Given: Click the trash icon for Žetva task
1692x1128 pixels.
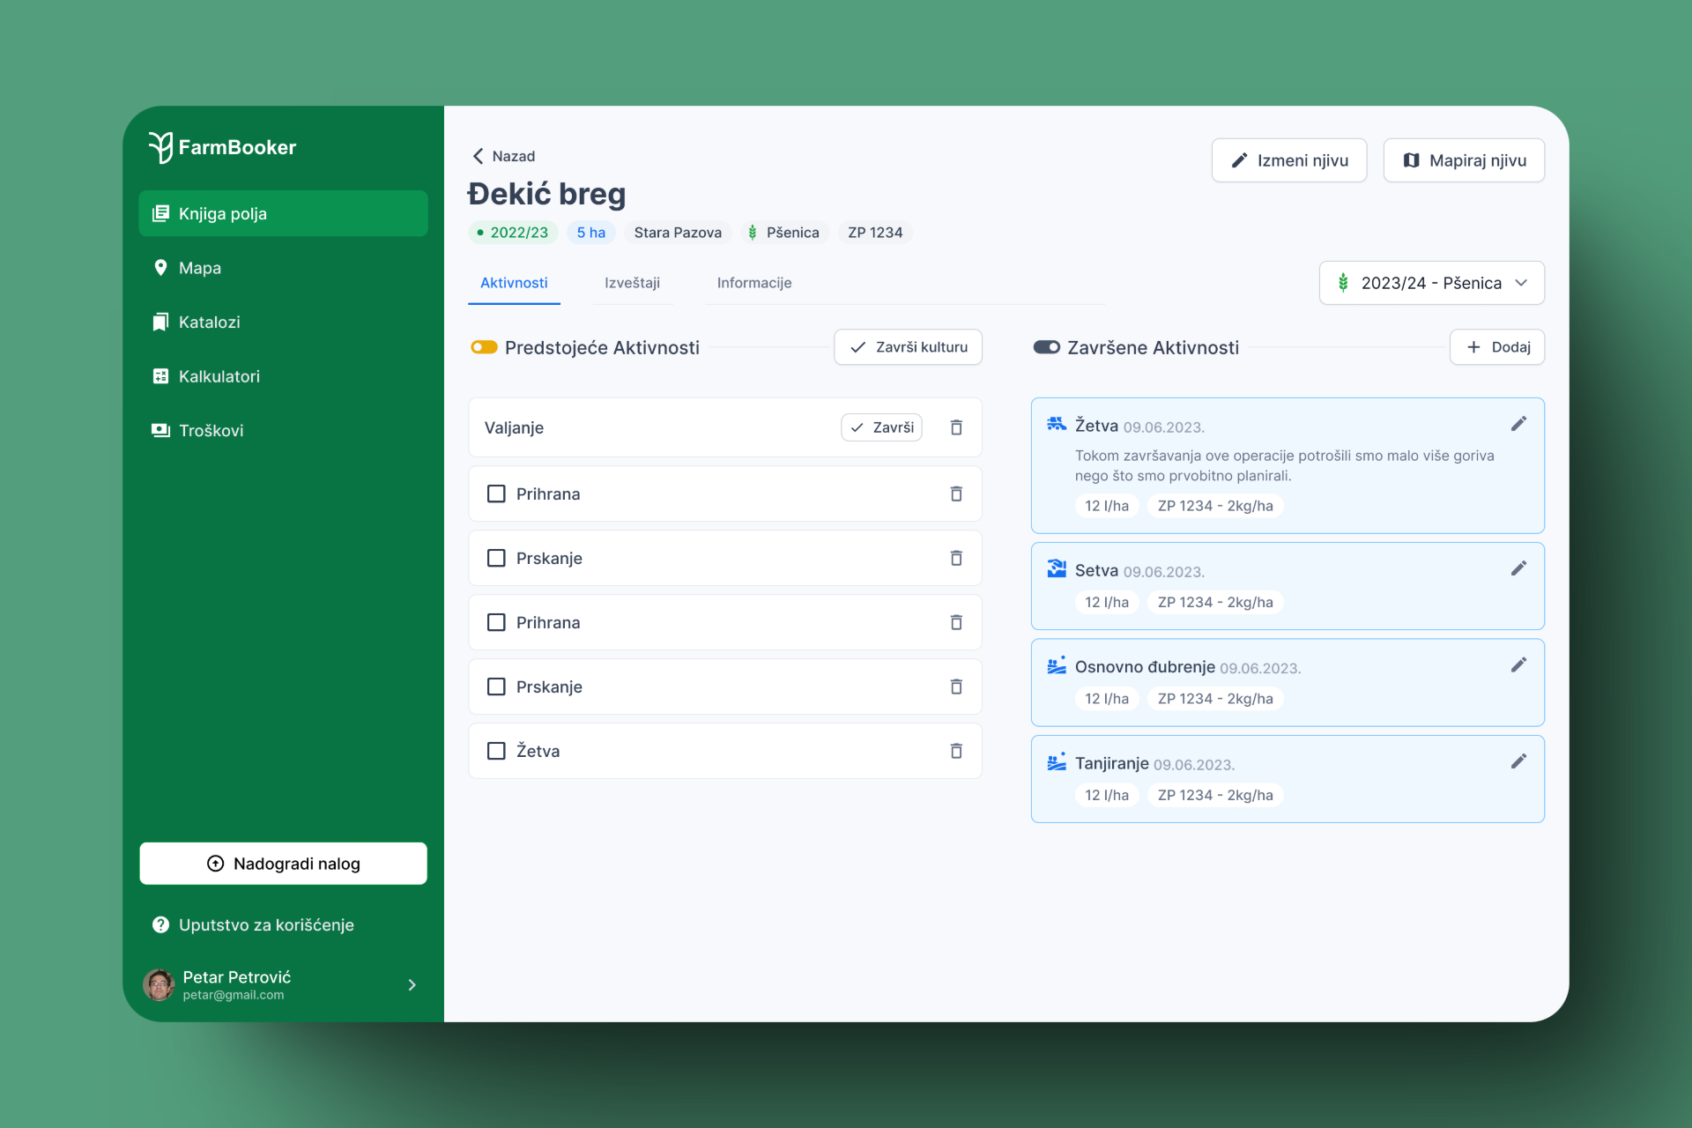Looking at the screenshot, I should (x=956, y=751).
